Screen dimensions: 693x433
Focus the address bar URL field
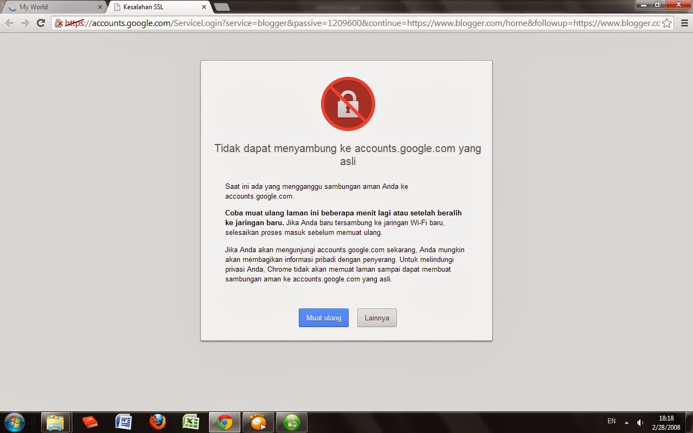coord(363,23)
